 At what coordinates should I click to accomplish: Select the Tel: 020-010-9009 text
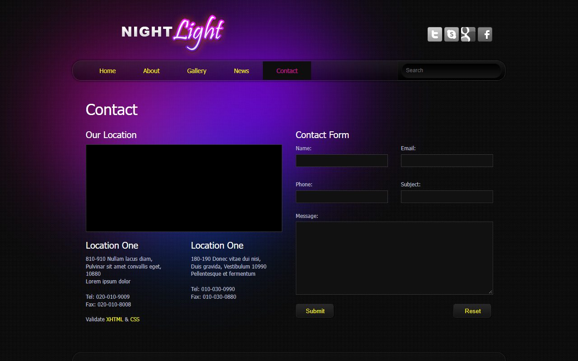[x=107, y=297]
